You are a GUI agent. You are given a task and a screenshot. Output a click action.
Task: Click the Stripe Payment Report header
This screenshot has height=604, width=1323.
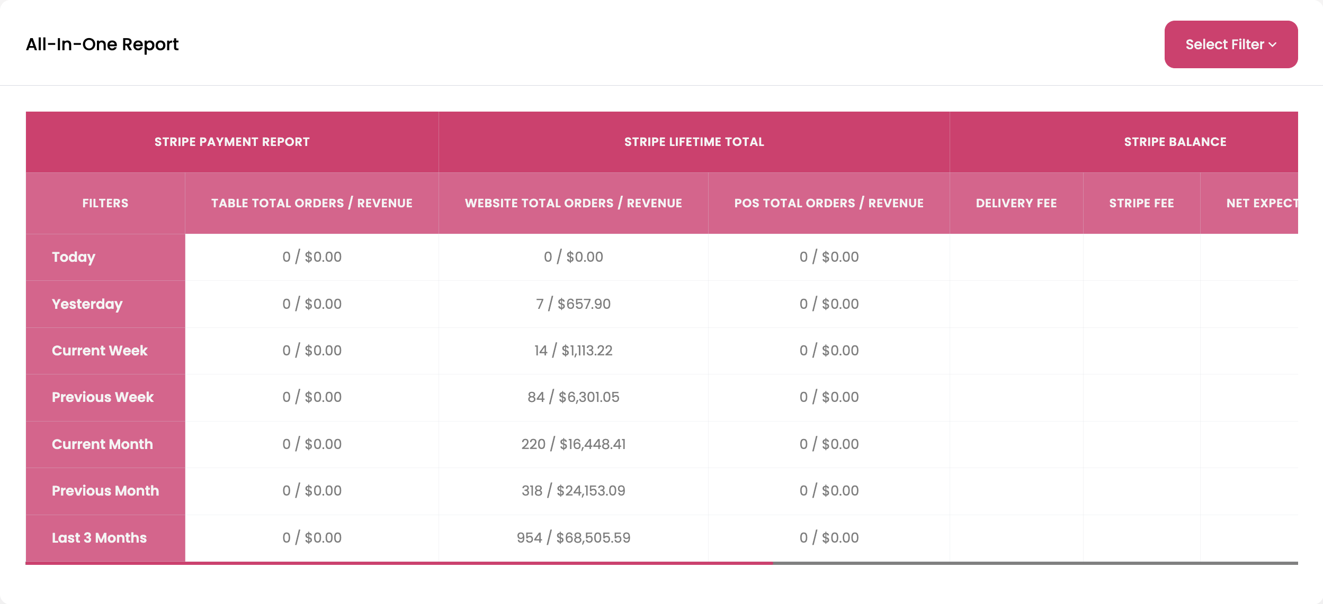232,142
